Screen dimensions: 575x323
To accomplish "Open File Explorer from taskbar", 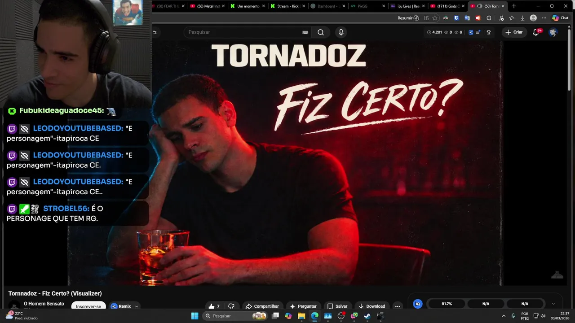I will [301, 316].
